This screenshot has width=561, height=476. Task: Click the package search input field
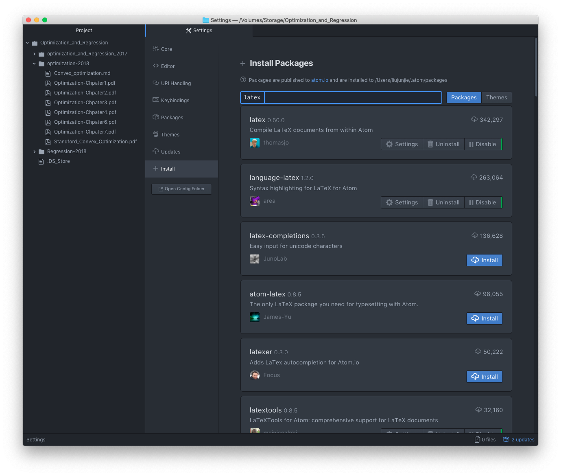pyautogui.click(x=341, y=98)
